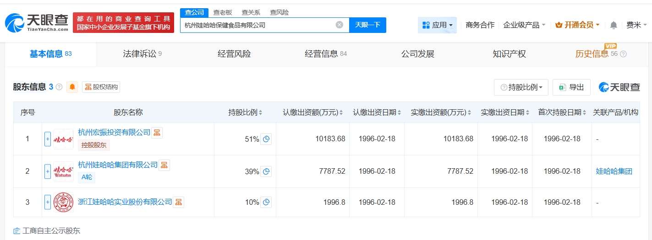Open the 娃哈哈集团 related link
The width and height of the screenshot is (652, 240).
tap(614, 171)
